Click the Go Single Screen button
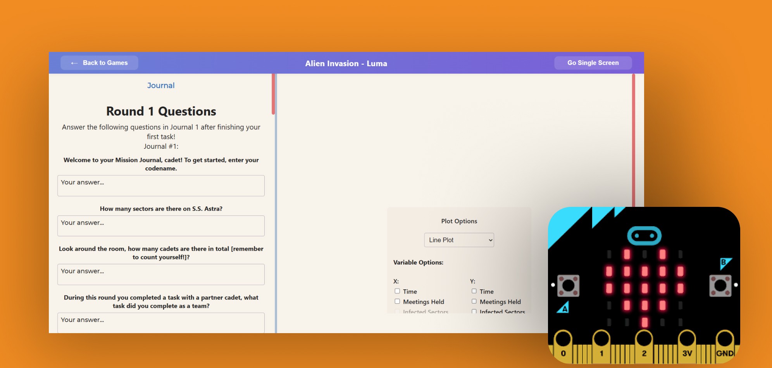Image resolution: width=772 pixels, height=368 pixels. coord(593,63)
